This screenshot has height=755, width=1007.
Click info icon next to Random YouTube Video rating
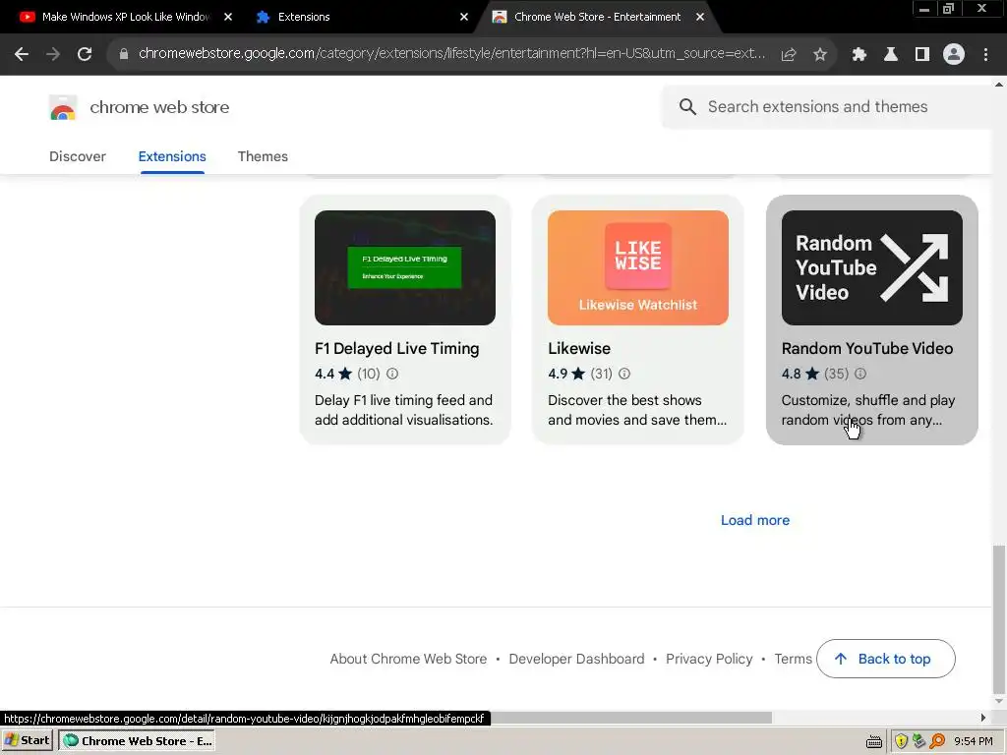coord(859,373)
